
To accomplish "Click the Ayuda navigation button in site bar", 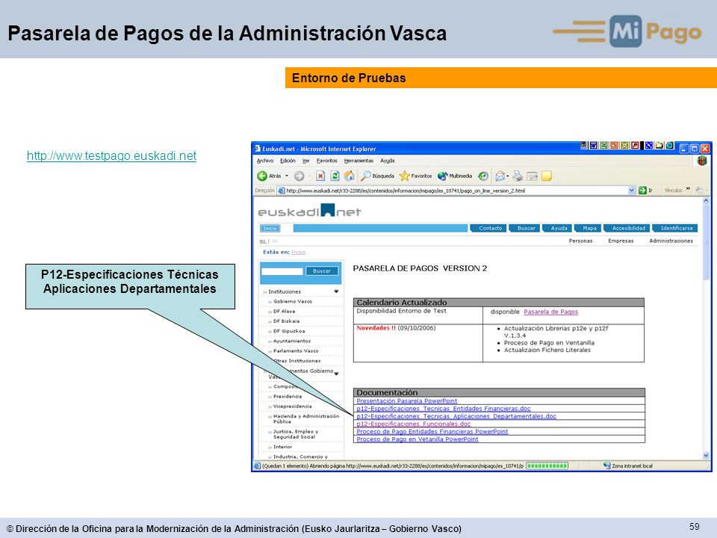I will [x=559, y=229].
